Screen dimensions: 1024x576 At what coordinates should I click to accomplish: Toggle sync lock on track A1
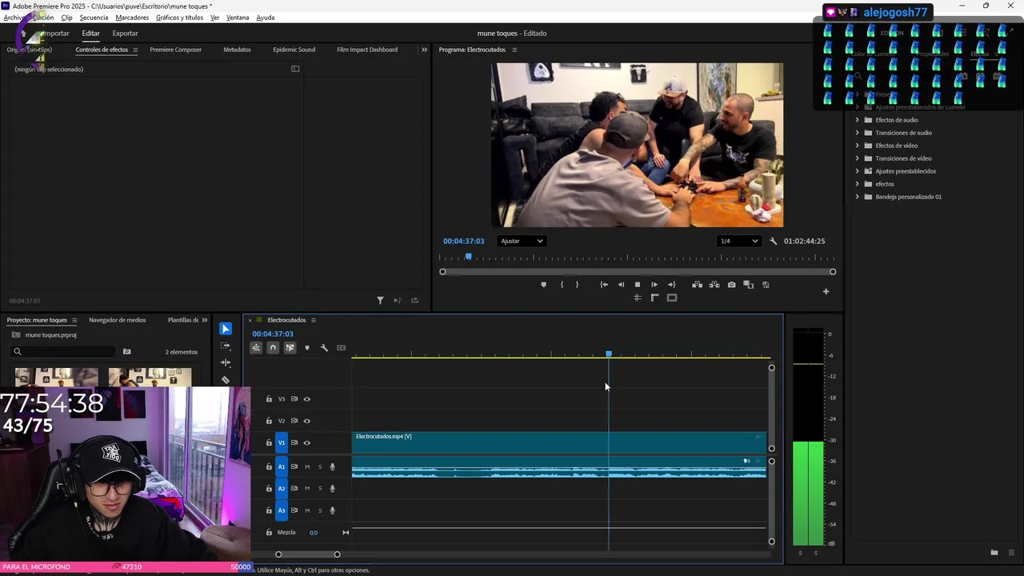pos(294,466)
